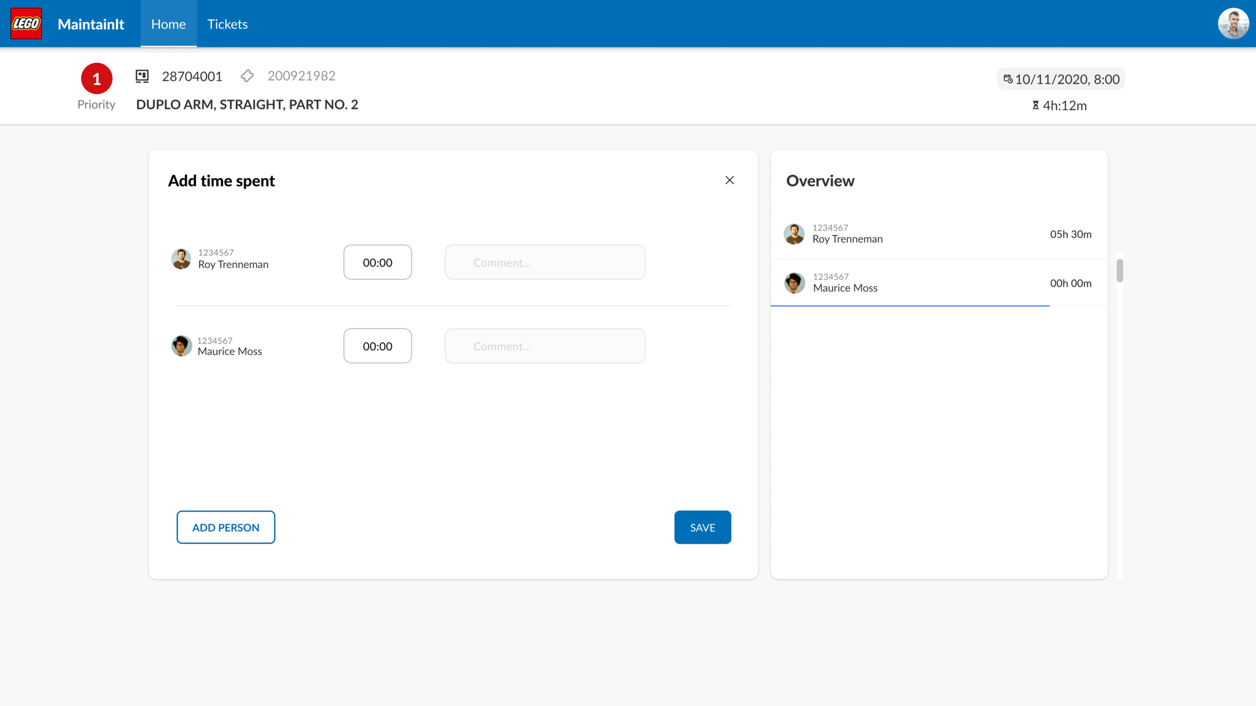This screenshot has width=1256, height=706.
Task: Click the Add time spent heading
Action: (222, 181)
